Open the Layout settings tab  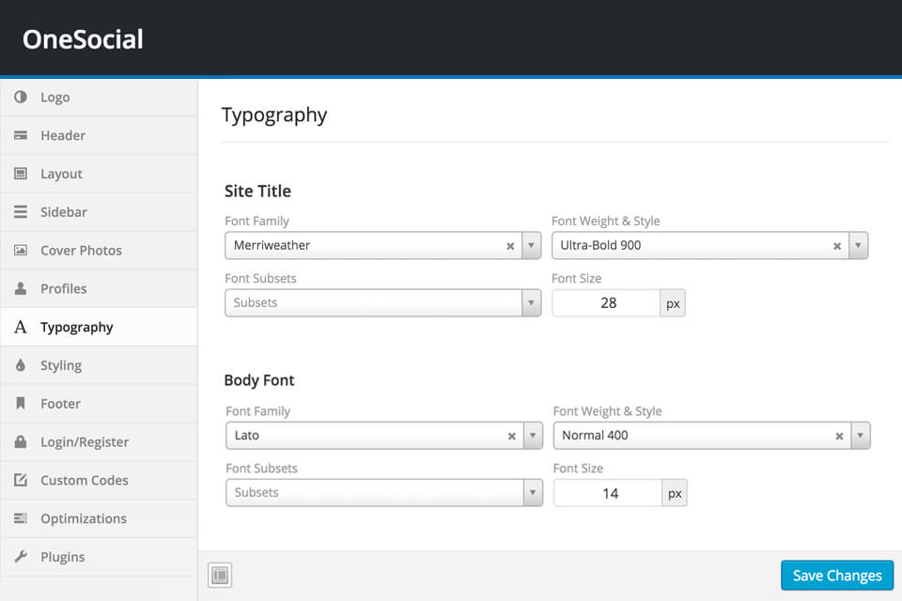pyautogui.click(x=61, y=174)
